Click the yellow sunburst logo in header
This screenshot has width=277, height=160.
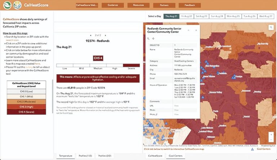17,5
